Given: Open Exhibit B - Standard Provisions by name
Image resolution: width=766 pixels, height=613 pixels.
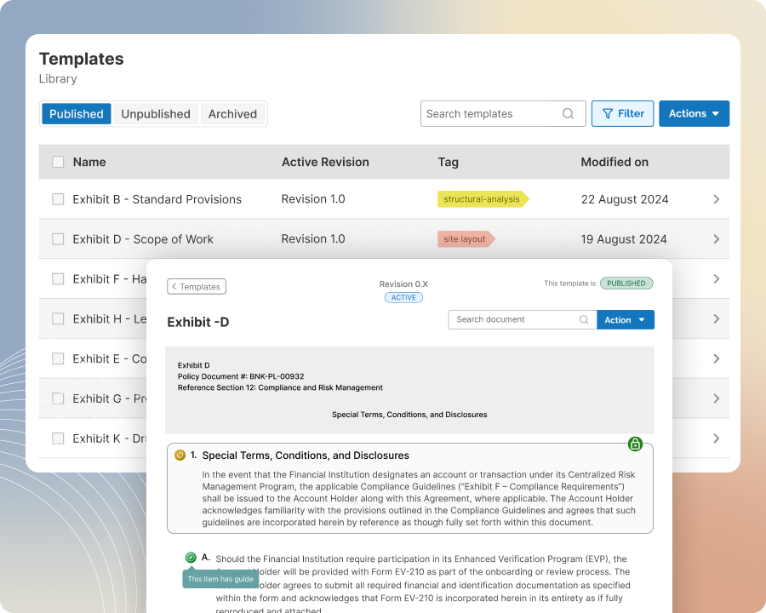Looking at the screenshot, I should click(157, 199).
